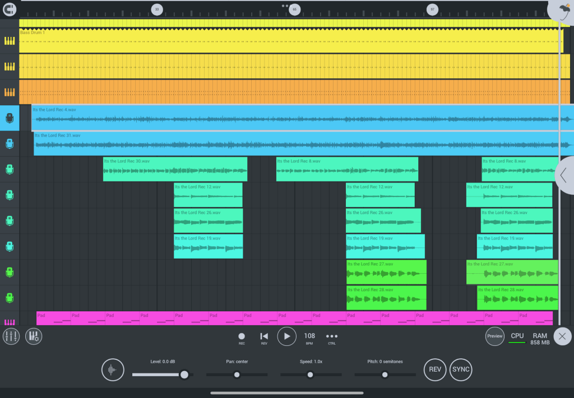Click the bar 65 timeline marker

click(294, 10)
